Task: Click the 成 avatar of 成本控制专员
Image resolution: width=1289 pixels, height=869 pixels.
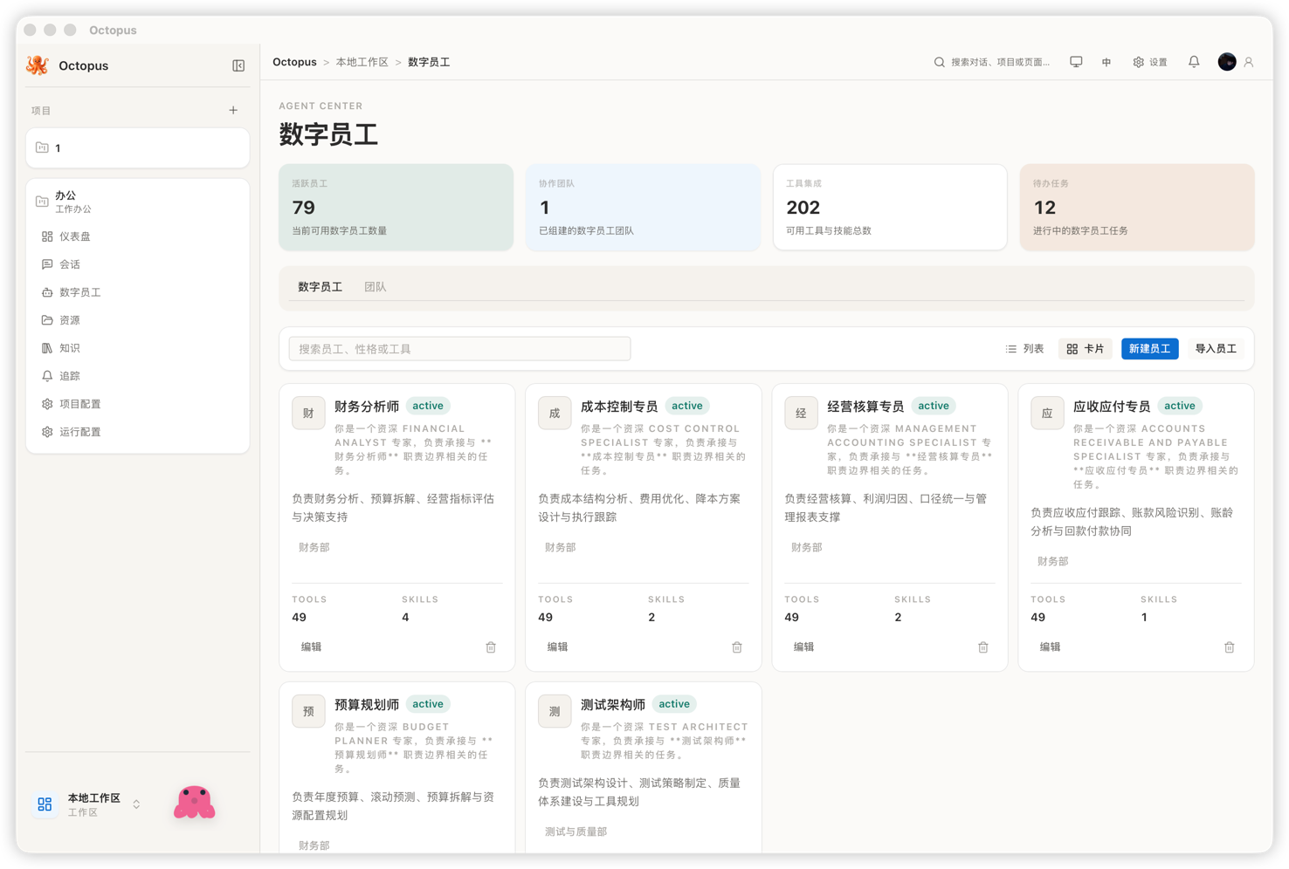Action: (555, 414)
